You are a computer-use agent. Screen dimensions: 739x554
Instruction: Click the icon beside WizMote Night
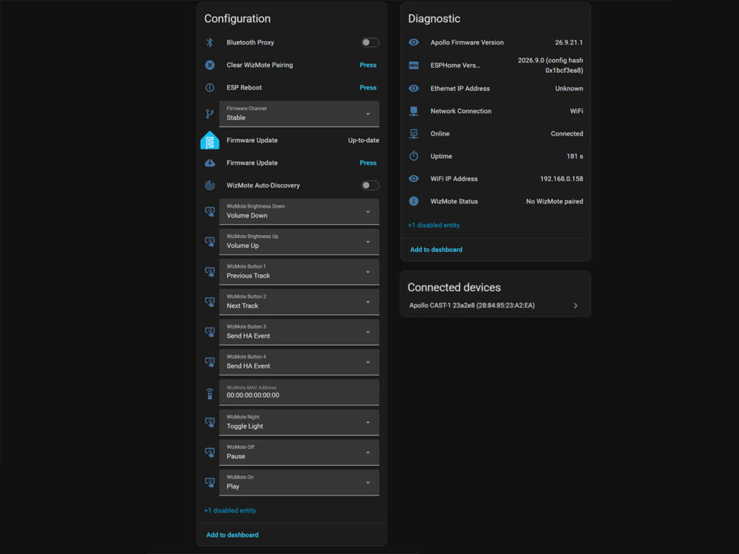click(210, 423)
